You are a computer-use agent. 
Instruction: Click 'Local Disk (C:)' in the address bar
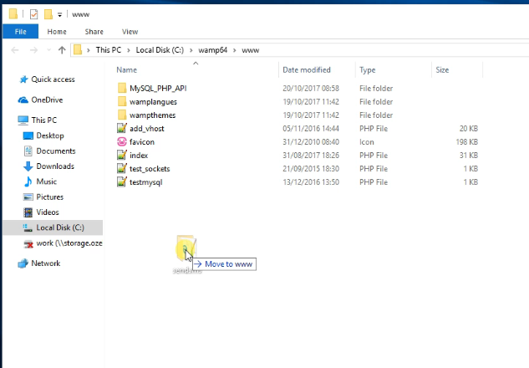click(x=160, y=50)
